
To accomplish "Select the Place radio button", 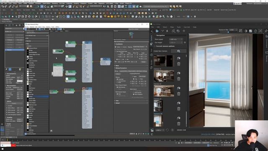I will [x=139, y=79].
